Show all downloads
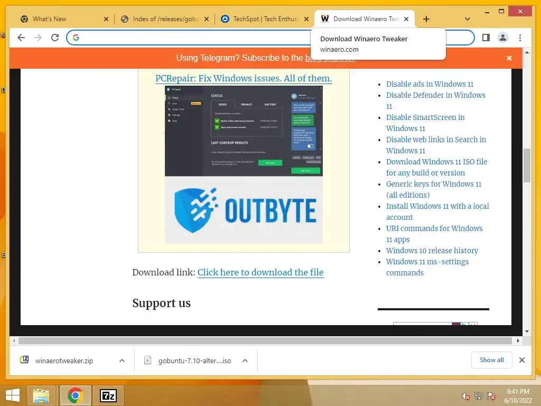Screen dimensions: 541x406 (x=492, y=360)
